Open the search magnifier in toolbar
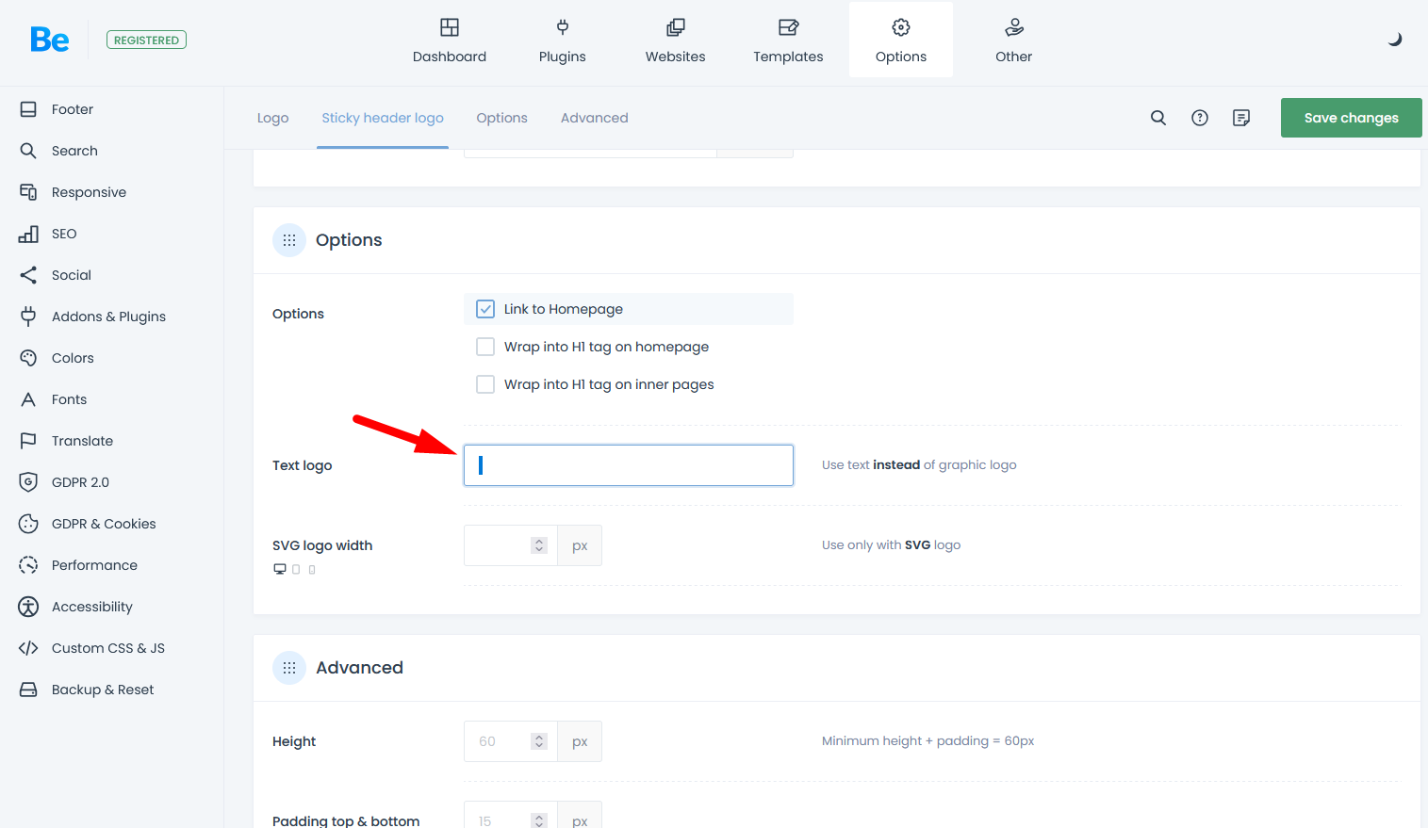 (x=1158, y=118)
